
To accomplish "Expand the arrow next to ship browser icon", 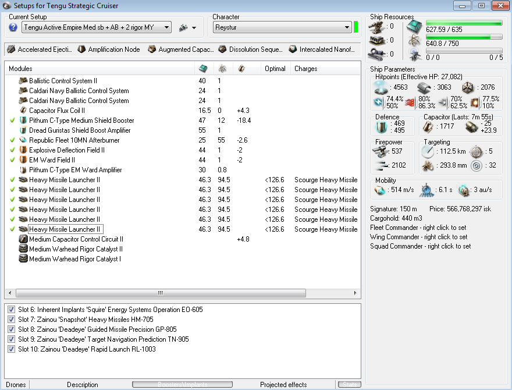I will click(x=194, y=28).
